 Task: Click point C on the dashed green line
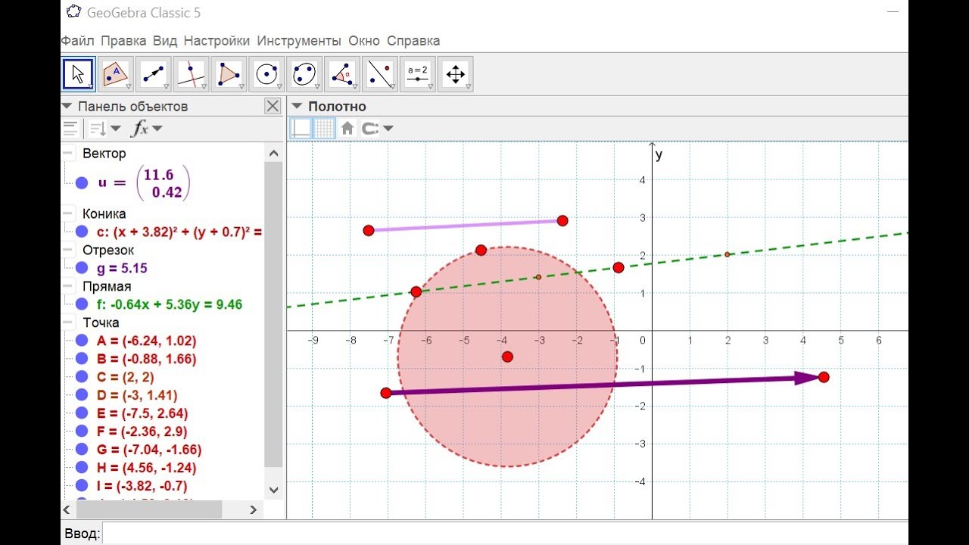727,254
